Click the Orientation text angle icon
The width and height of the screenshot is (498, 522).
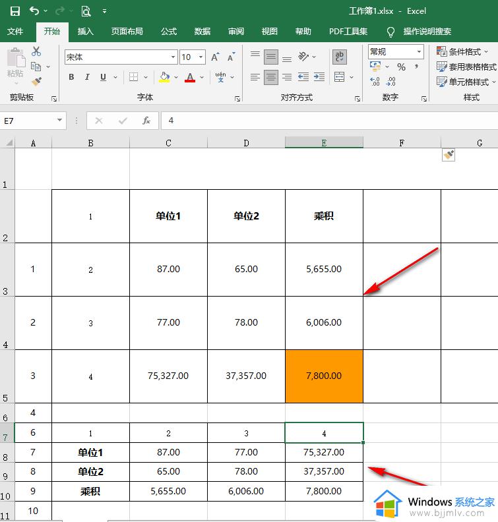[x=303, y=57]
